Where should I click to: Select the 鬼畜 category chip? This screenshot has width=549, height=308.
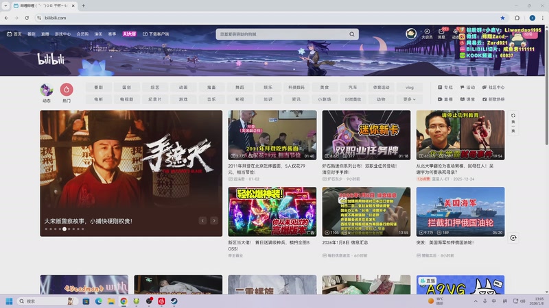point(211,88)
